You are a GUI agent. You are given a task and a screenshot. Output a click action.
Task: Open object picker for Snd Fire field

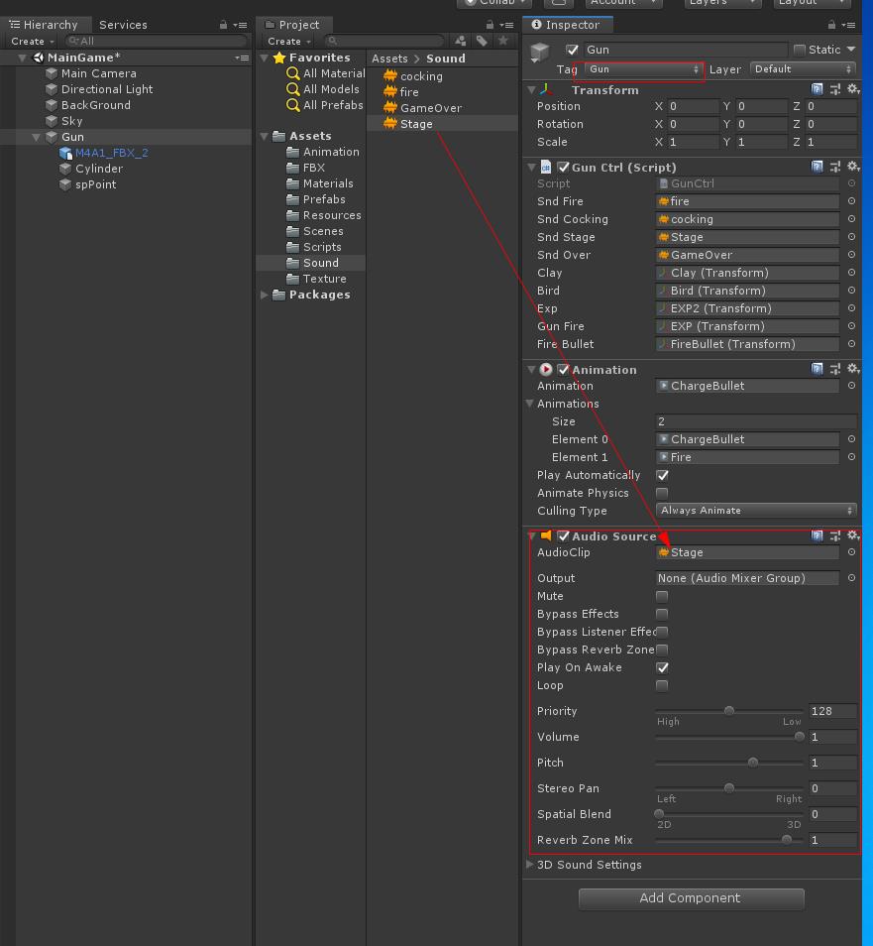coord(851,201)
